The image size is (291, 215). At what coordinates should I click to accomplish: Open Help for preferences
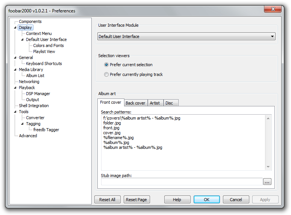(177, 200)
